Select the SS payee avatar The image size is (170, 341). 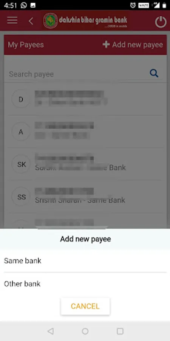tap(21, 197)
